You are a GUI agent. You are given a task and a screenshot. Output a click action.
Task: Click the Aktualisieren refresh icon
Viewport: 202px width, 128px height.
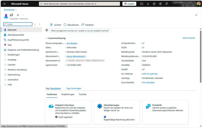pos(65,25)
